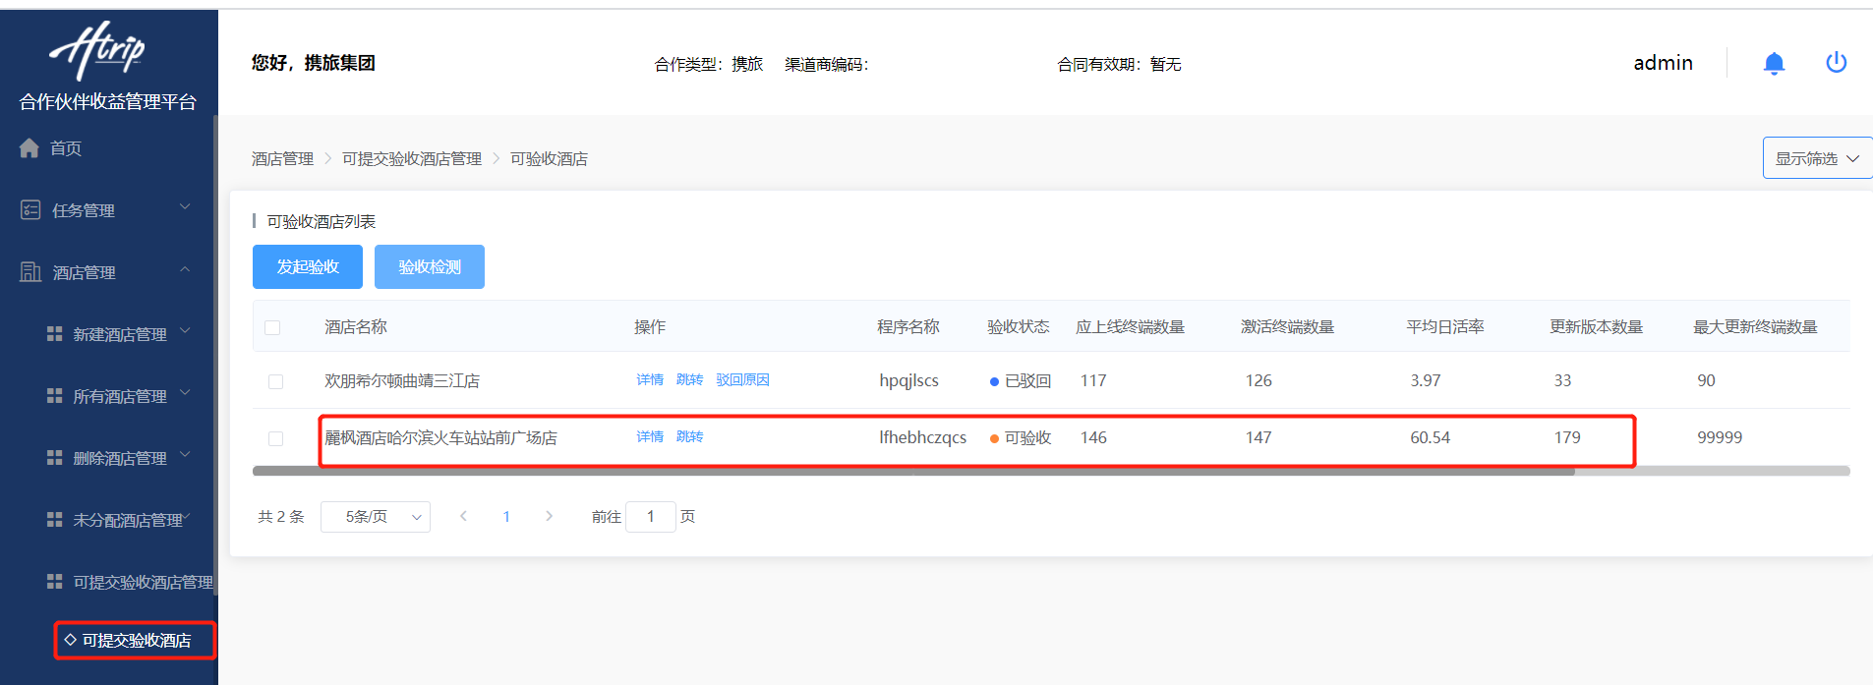Select 新建酒店管理 in the sidebar
Viewport: 1873px width, 685px height.
(119, 334)
